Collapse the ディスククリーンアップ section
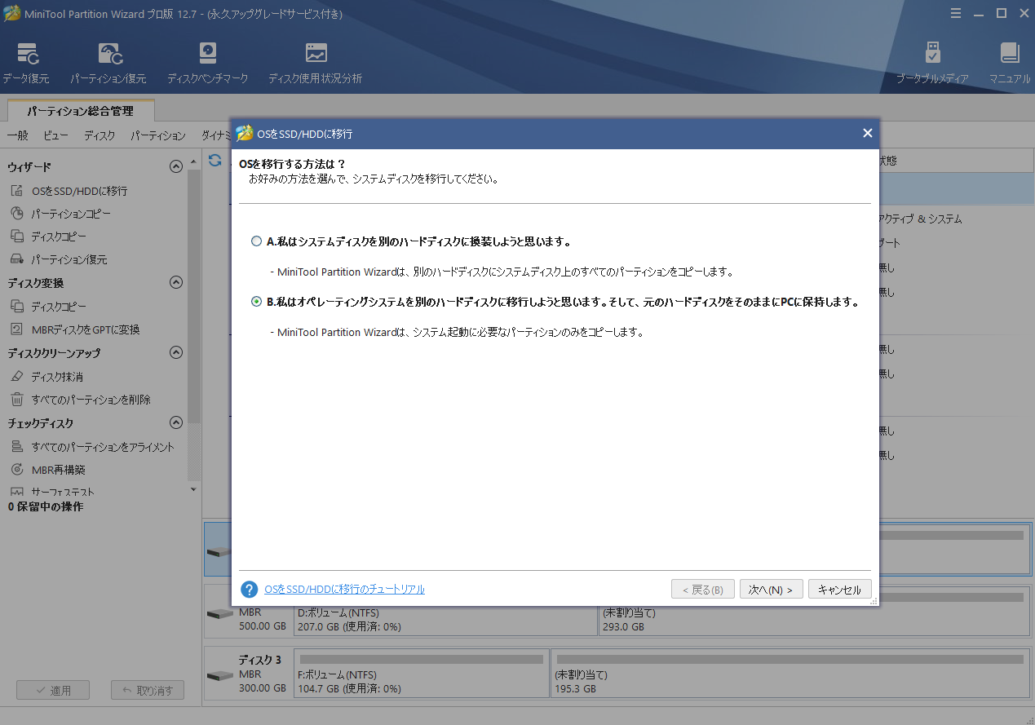The image size is (1035, 725). click(175, 352)
